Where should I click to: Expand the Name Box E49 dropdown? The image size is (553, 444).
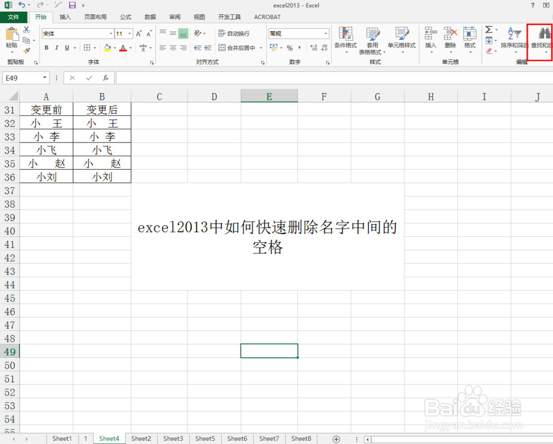[45, 77]
